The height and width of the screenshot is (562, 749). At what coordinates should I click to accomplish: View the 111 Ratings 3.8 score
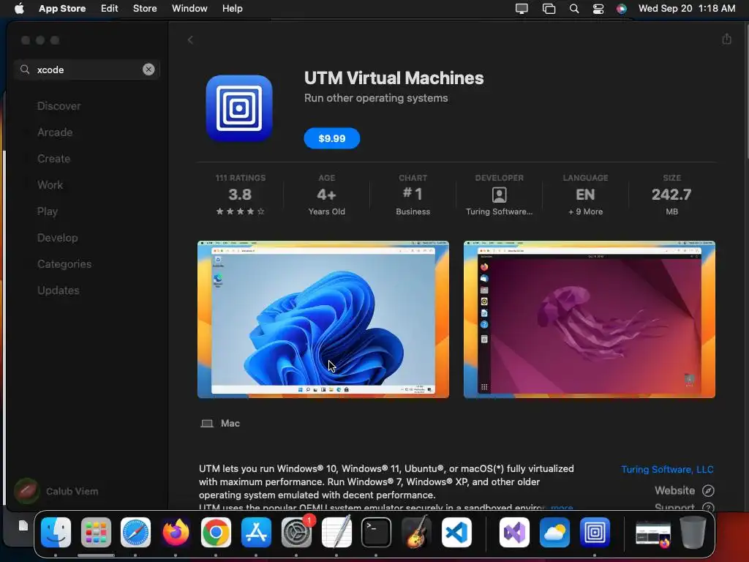pyautogui.click(x=240, y=195)
